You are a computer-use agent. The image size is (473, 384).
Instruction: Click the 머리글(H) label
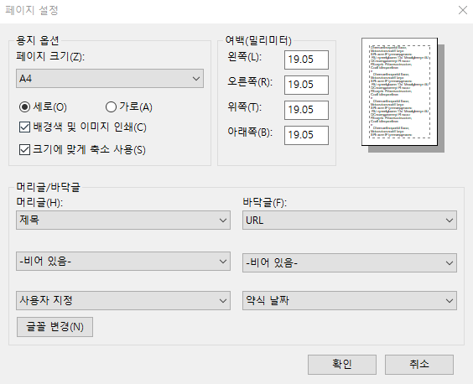39,202
